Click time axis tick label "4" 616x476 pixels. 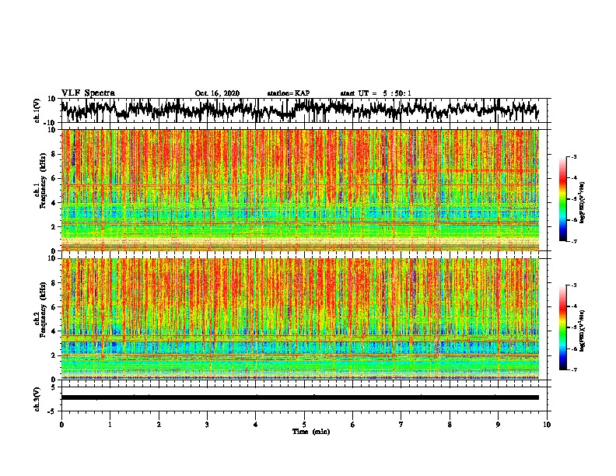(256, 425)
